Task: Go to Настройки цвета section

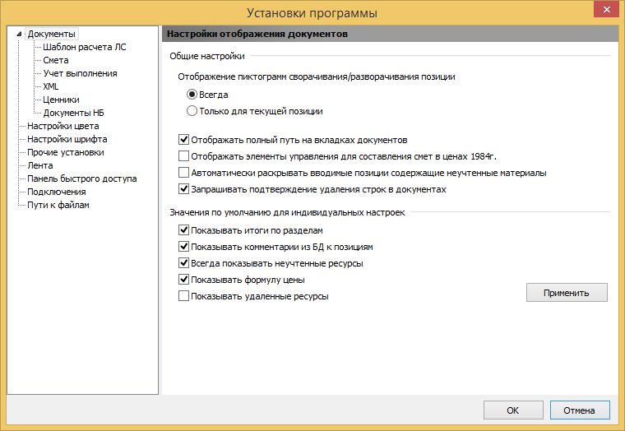Action: [62, 126]
